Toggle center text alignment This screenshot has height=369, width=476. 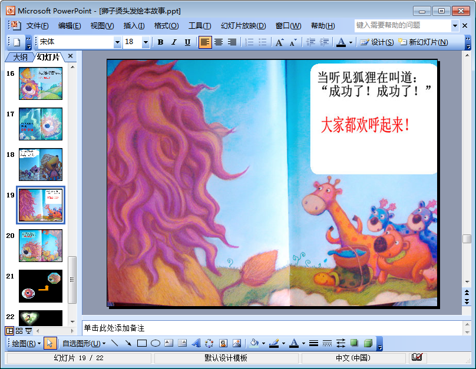(x=219, y=42)
